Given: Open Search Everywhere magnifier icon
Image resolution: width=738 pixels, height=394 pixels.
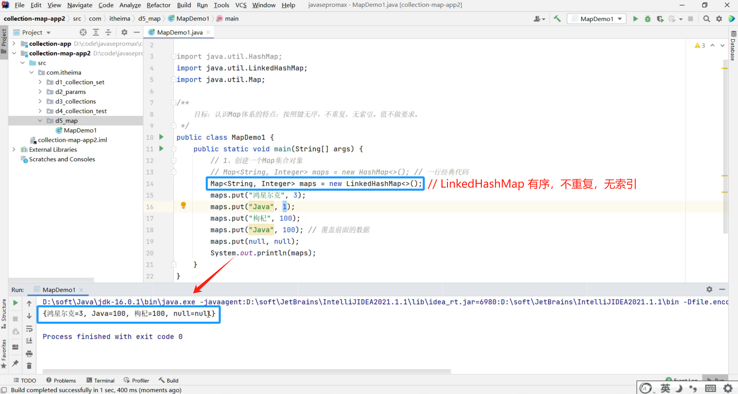Looking at the screenshot, I should pos(707,19).
